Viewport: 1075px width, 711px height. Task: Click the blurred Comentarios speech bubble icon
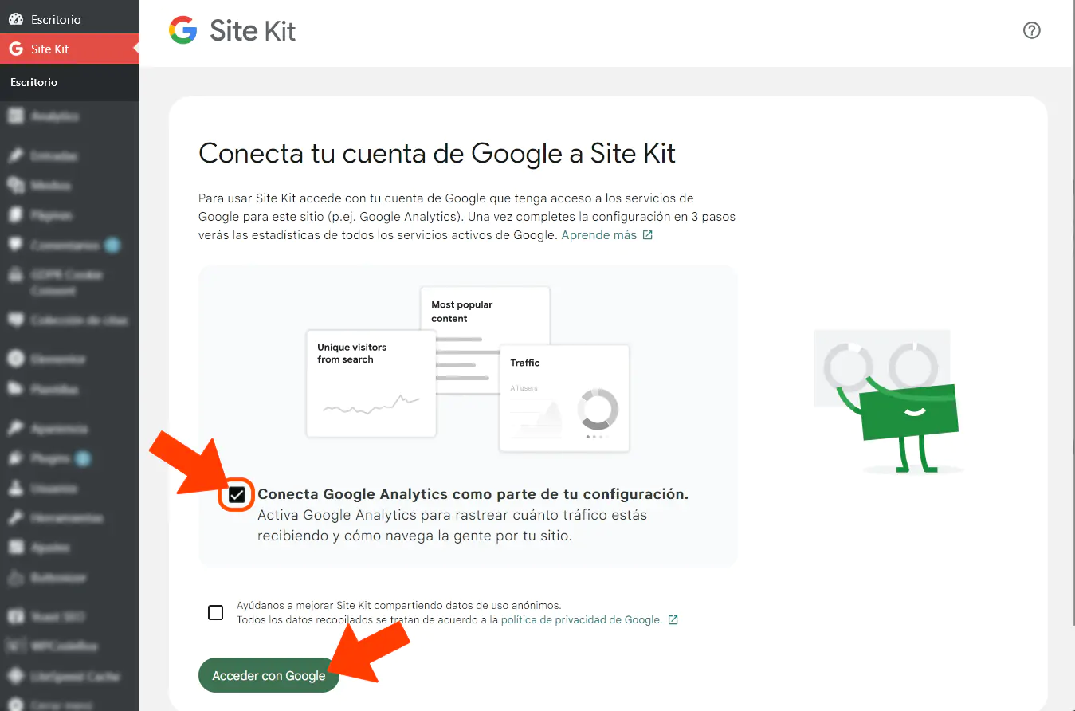tap(15, 246)
